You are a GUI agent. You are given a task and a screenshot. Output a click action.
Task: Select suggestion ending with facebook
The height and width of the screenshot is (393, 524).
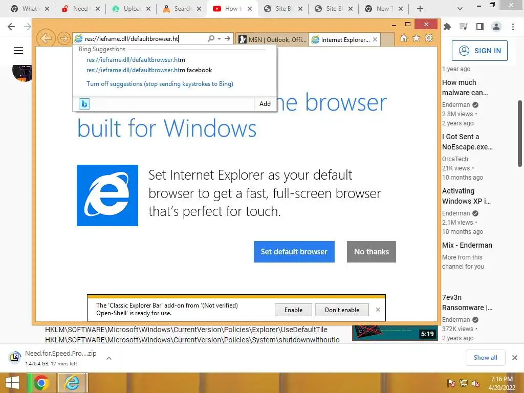tap(149, 70)
